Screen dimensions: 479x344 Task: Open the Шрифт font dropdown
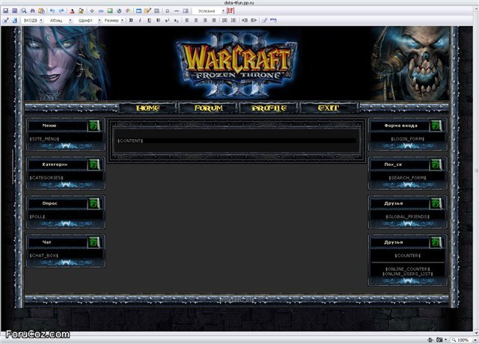coord(88,20)
